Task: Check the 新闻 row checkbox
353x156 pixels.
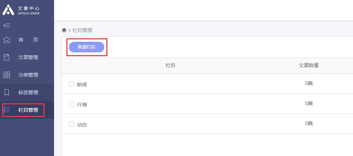Action: pyautogui.click(x=71, y=84)
